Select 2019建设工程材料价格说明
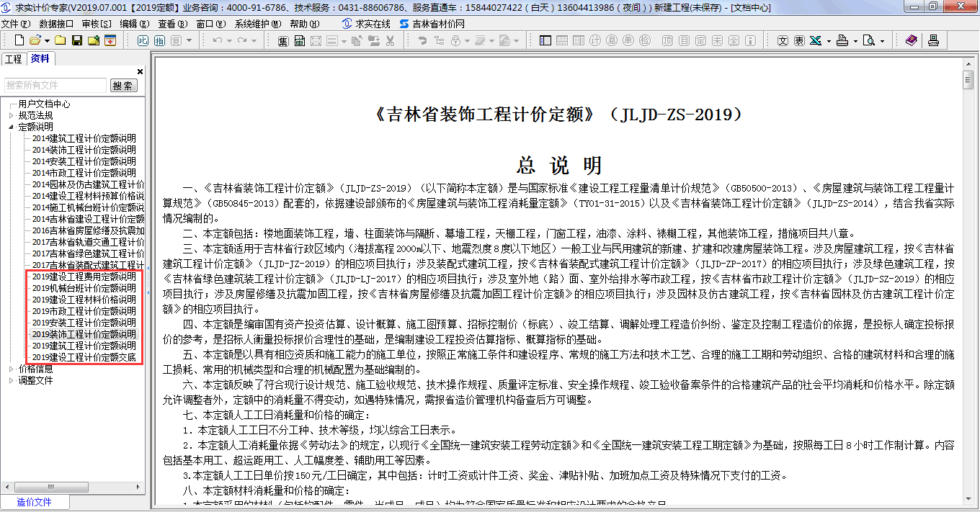The height and width of the screenshot is (512, 980). coord(84,300)
